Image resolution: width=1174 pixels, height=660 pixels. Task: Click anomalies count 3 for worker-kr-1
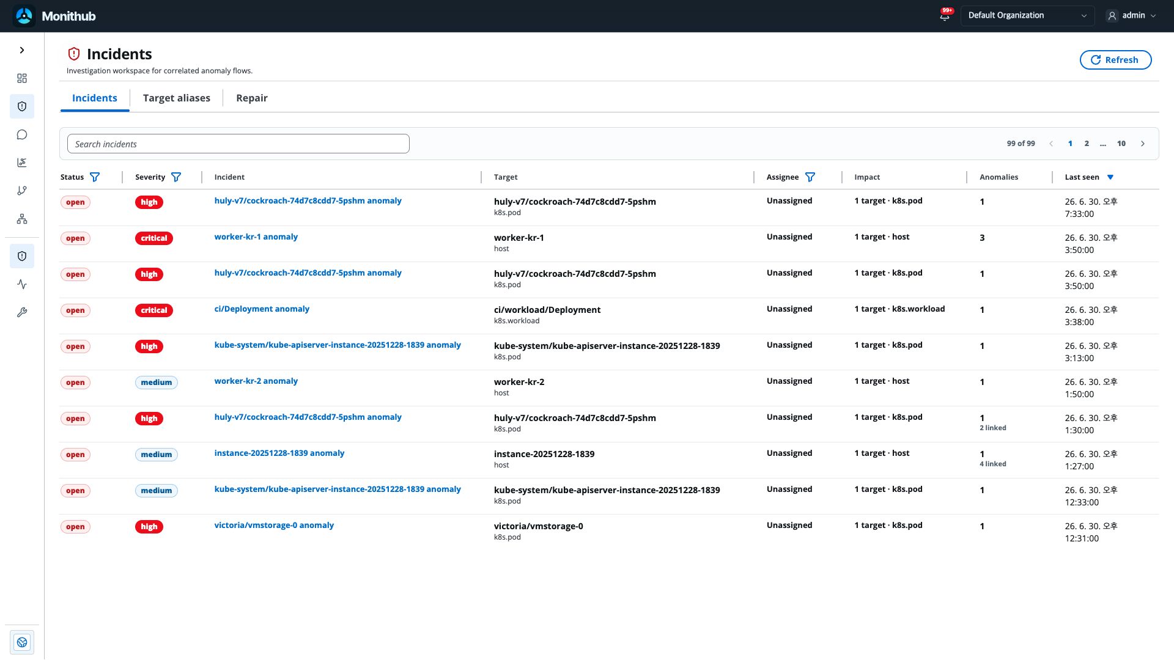pyautogui.click(x=982, y=238)
